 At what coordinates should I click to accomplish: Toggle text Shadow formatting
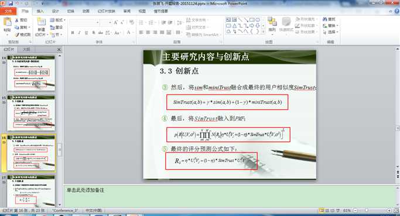(x=94, y=32)
